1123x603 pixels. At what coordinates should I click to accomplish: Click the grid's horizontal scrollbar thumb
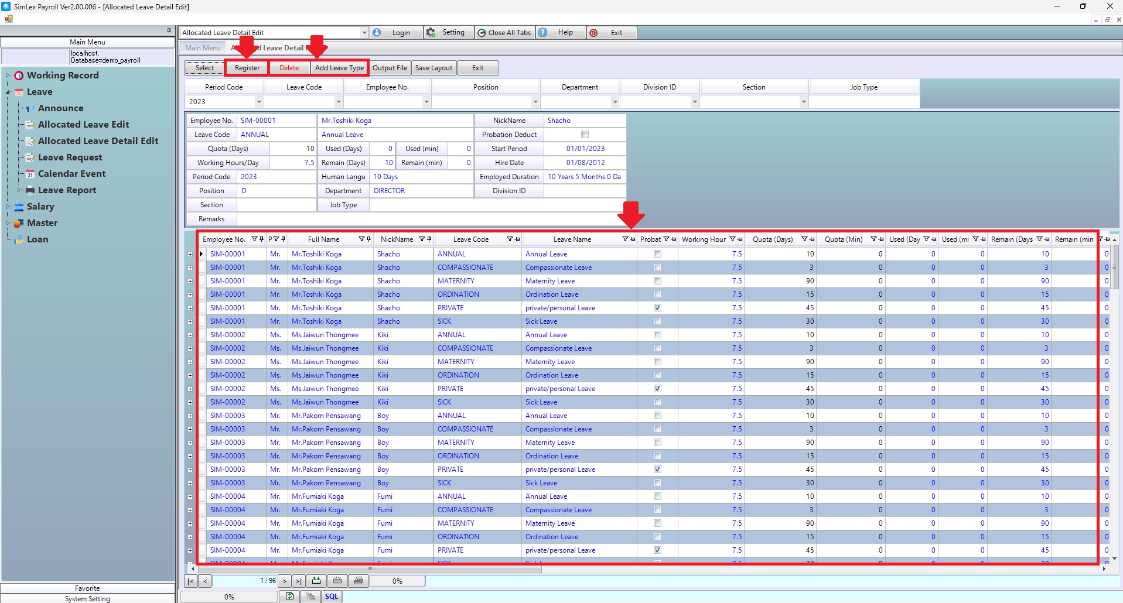[x=369, y=568]
